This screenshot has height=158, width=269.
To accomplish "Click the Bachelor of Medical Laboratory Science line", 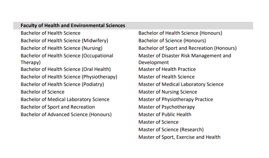I will click(65, 100).
